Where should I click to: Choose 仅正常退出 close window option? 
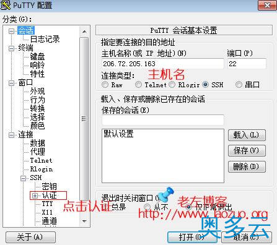[188, 207]
